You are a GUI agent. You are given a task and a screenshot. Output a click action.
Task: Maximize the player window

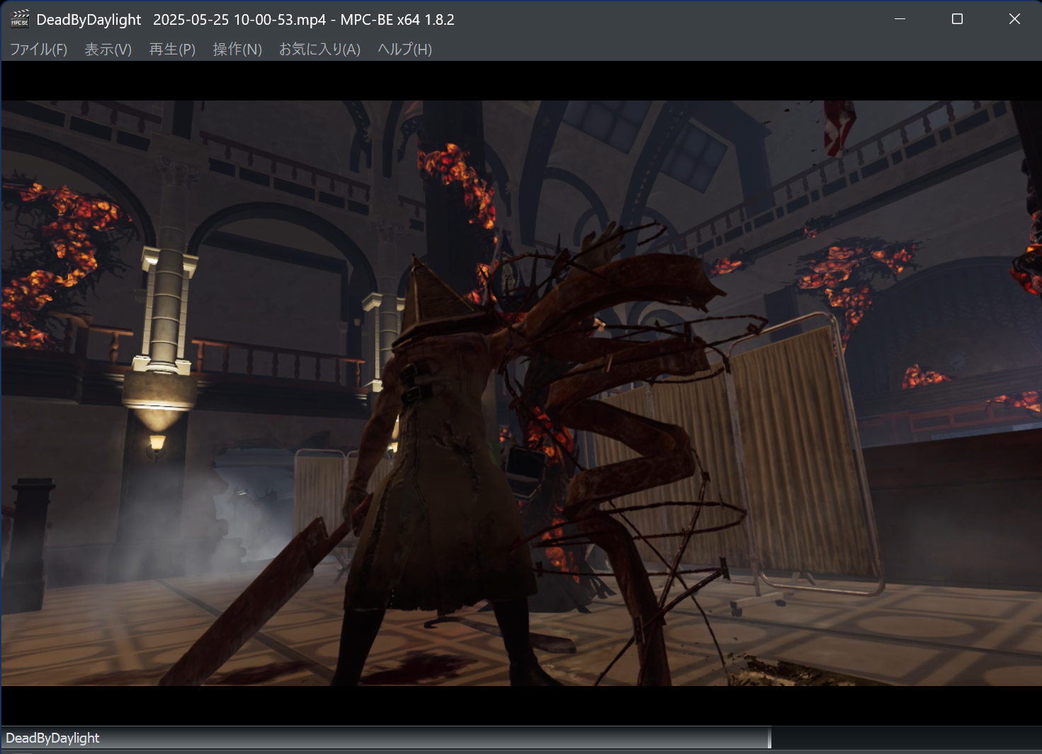(957, 19)
